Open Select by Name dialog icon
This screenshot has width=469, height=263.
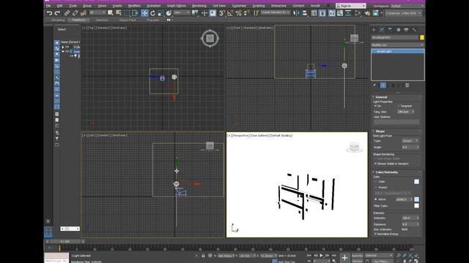(x=119, y=13)
